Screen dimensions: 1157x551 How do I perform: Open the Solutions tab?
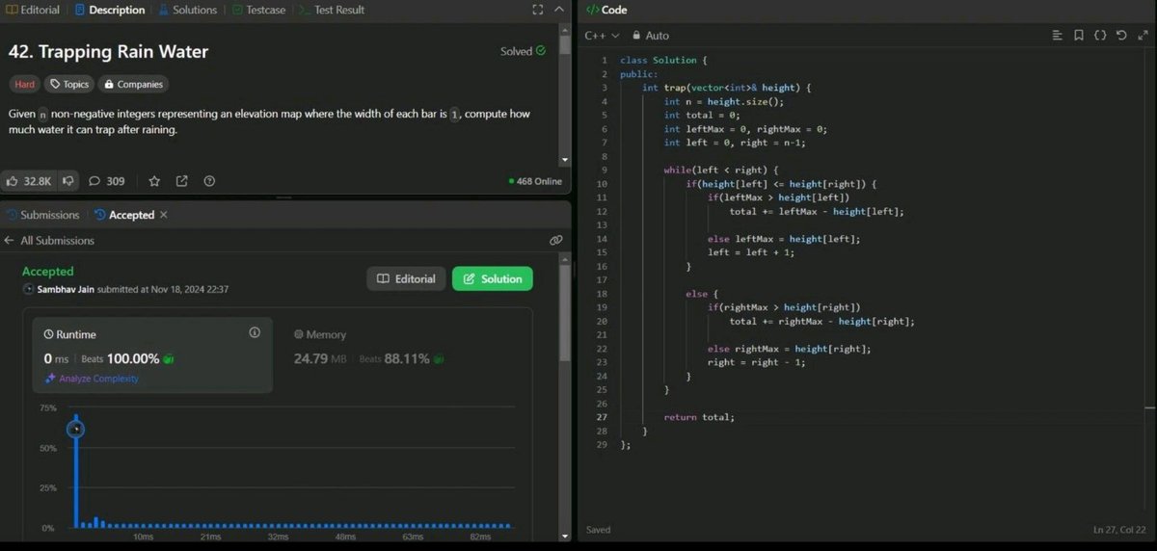click(x=188, y=10)
